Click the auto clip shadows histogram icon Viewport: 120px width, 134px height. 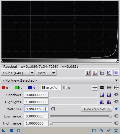click(102, 95)
